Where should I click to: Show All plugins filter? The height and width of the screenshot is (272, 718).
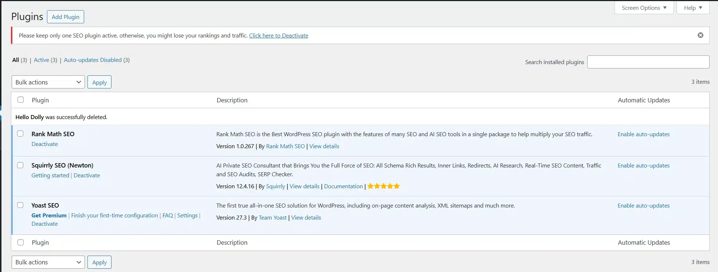click(16, 60)
